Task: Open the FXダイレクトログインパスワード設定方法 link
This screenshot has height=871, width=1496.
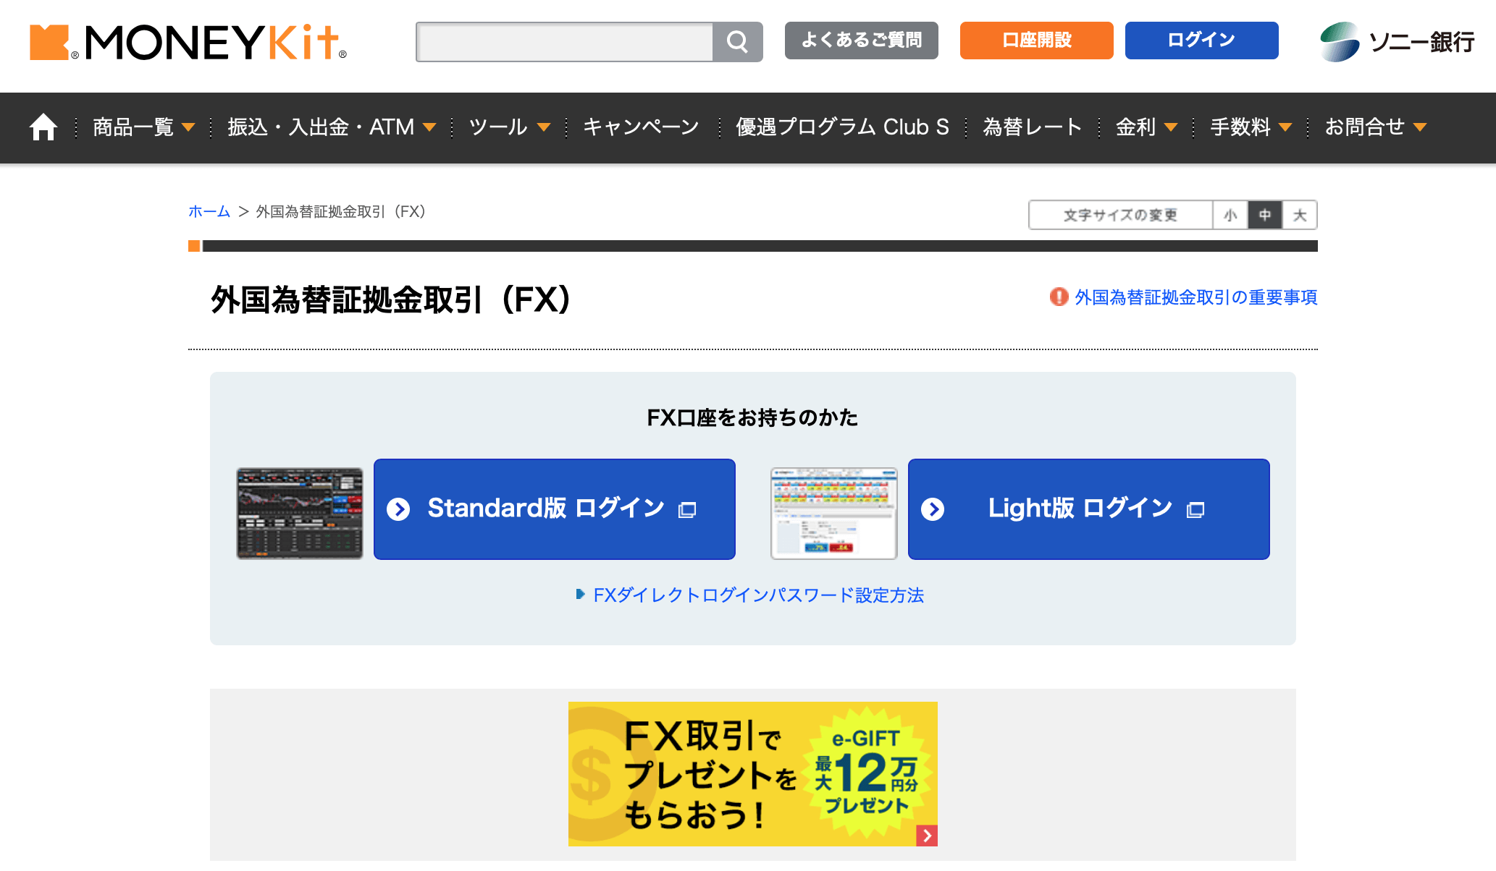Action: (x=759, y=595)
